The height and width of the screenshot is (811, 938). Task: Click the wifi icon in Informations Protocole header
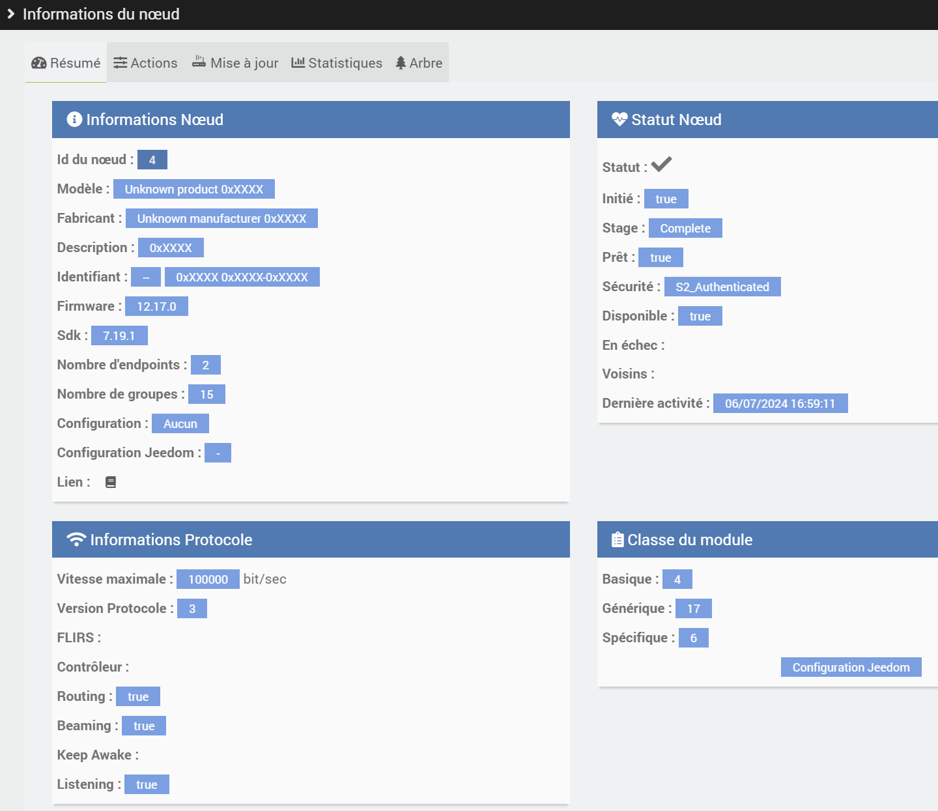76,539
